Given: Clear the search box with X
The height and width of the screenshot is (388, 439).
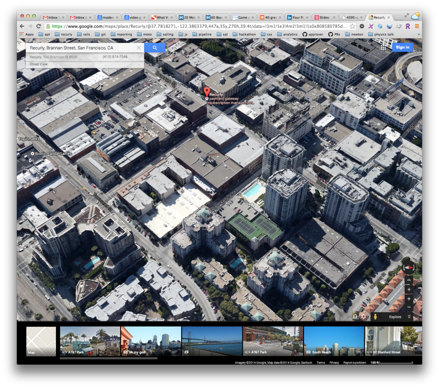Looking at the screenshot, I should click(138, 48).
